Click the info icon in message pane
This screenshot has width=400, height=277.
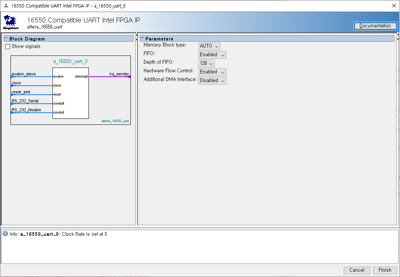tap(5, 234)
